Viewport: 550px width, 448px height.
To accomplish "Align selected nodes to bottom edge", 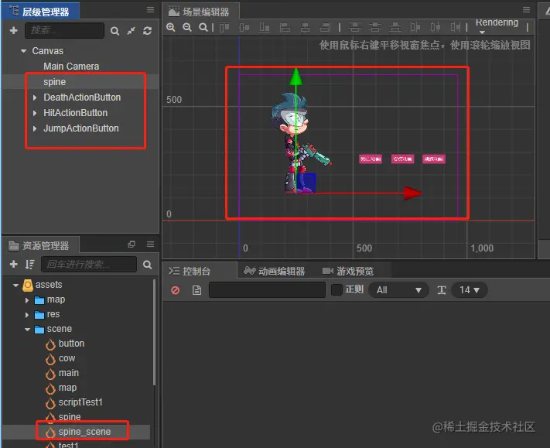I will 265,27.
